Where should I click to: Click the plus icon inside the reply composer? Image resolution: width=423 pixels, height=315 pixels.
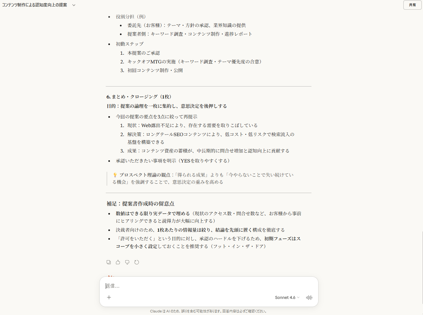coord(109,297)
